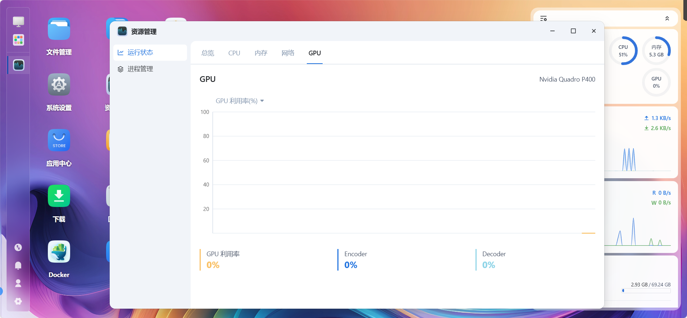
Task: Switch to the CPU tab
Action: (234, 53)
